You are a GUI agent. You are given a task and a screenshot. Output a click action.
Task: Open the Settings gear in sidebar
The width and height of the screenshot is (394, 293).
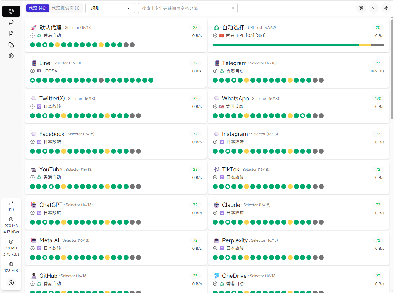click(x=11, y=56)
